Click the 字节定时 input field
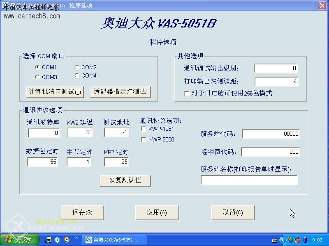 point(79,162)
